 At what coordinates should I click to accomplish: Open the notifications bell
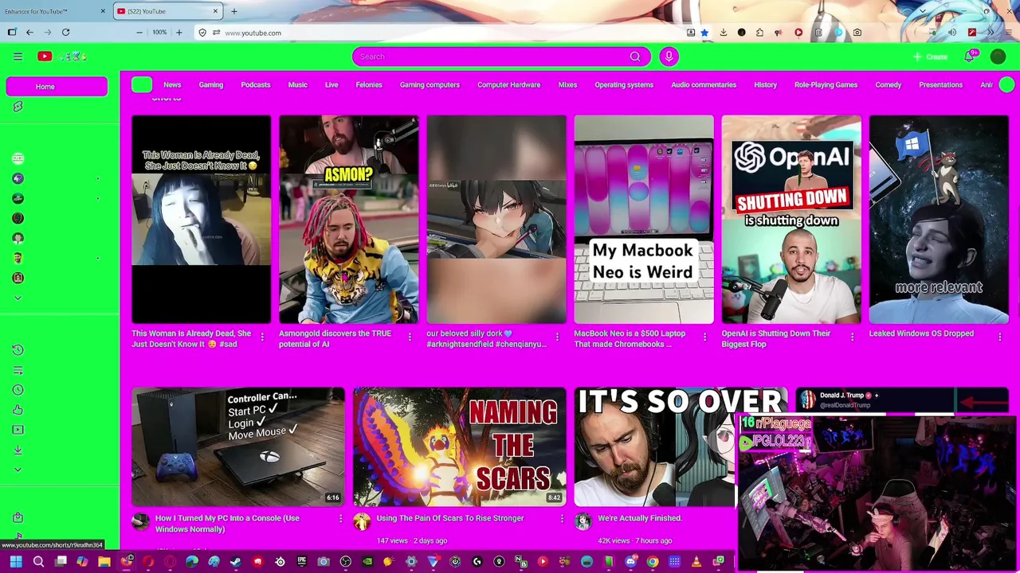coord(970,57)
